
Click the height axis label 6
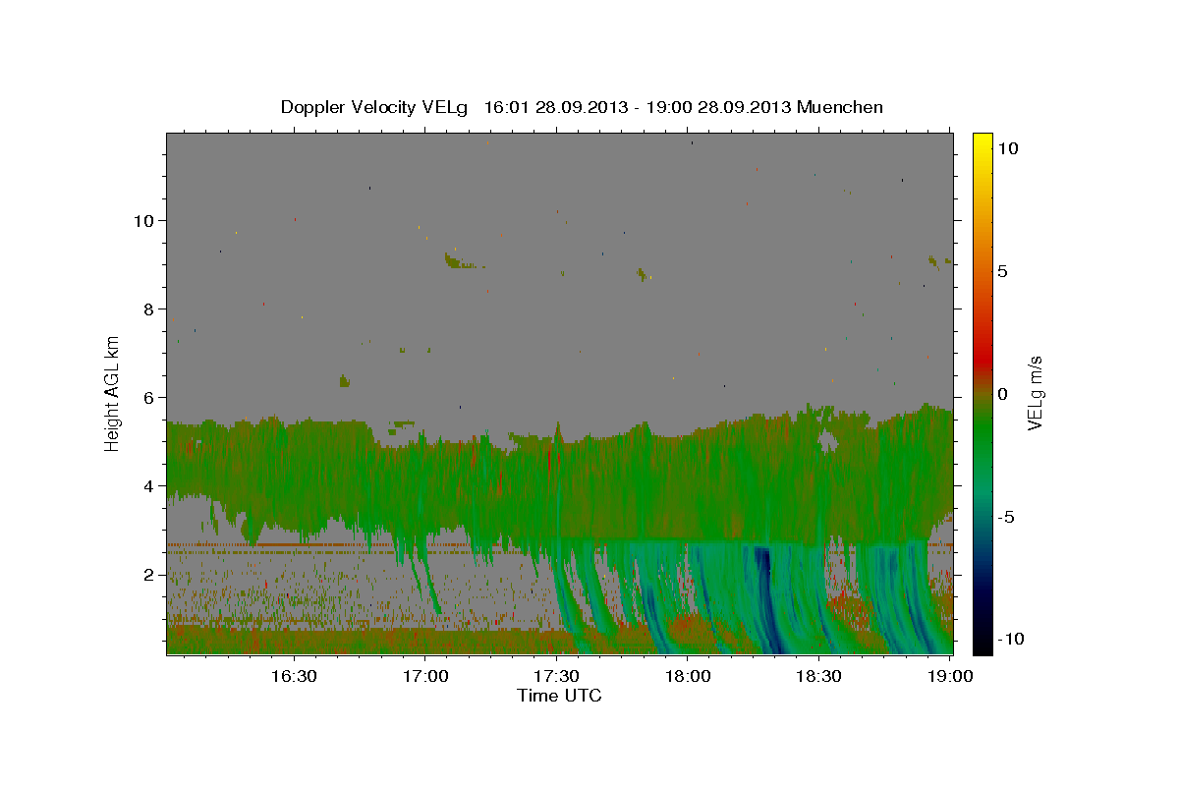(148, 397)
